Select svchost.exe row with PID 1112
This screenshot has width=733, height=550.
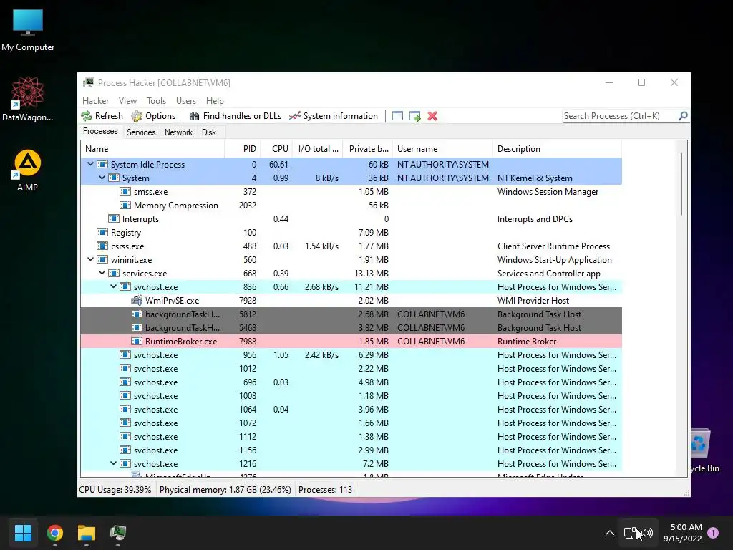tap(351, 436)
